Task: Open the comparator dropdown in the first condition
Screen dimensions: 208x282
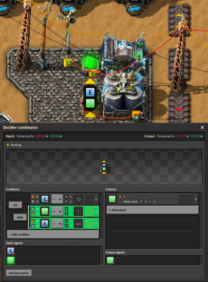Action: [57, 199]
